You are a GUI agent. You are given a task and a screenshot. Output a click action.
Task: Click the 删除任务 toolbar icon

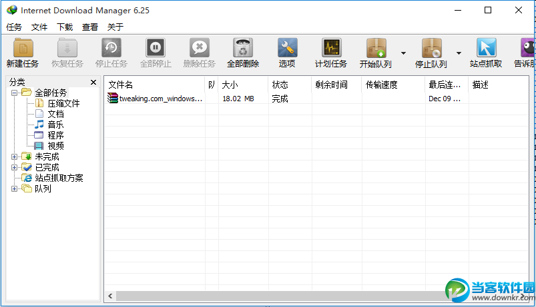(x=200, y=48)
